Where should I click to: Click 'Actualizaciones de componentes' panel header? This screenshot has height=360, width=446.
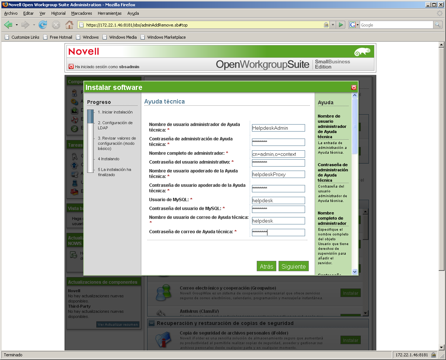(104, 282)
